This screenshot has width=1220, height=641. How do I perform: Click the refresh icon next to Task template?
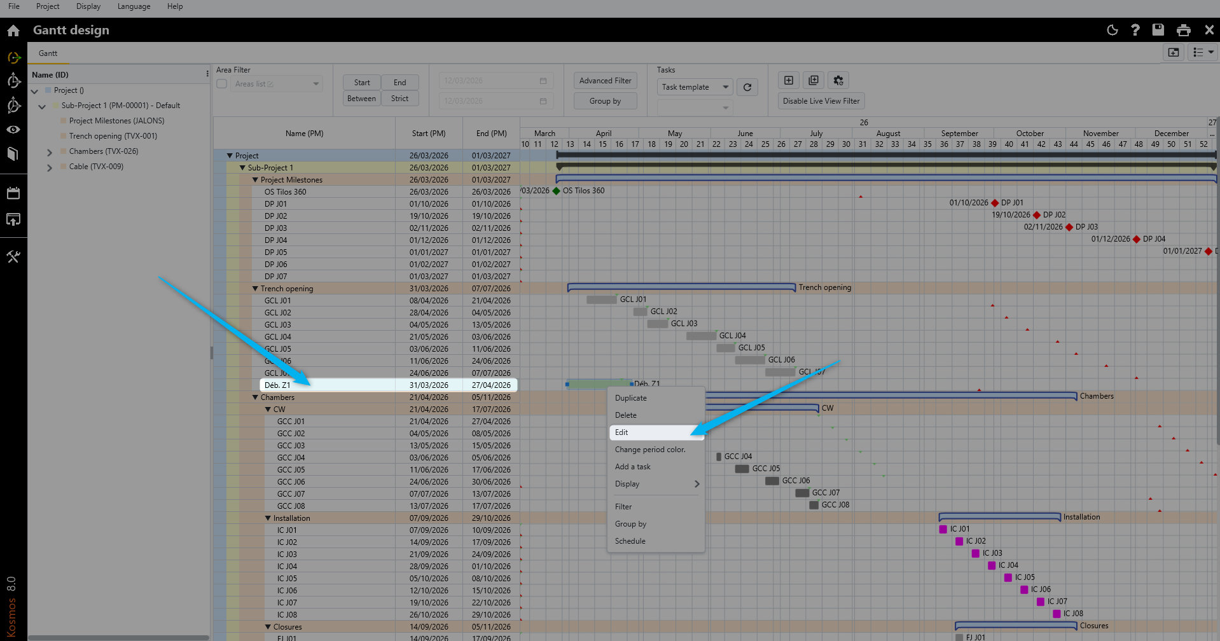[x=747, y=87]
